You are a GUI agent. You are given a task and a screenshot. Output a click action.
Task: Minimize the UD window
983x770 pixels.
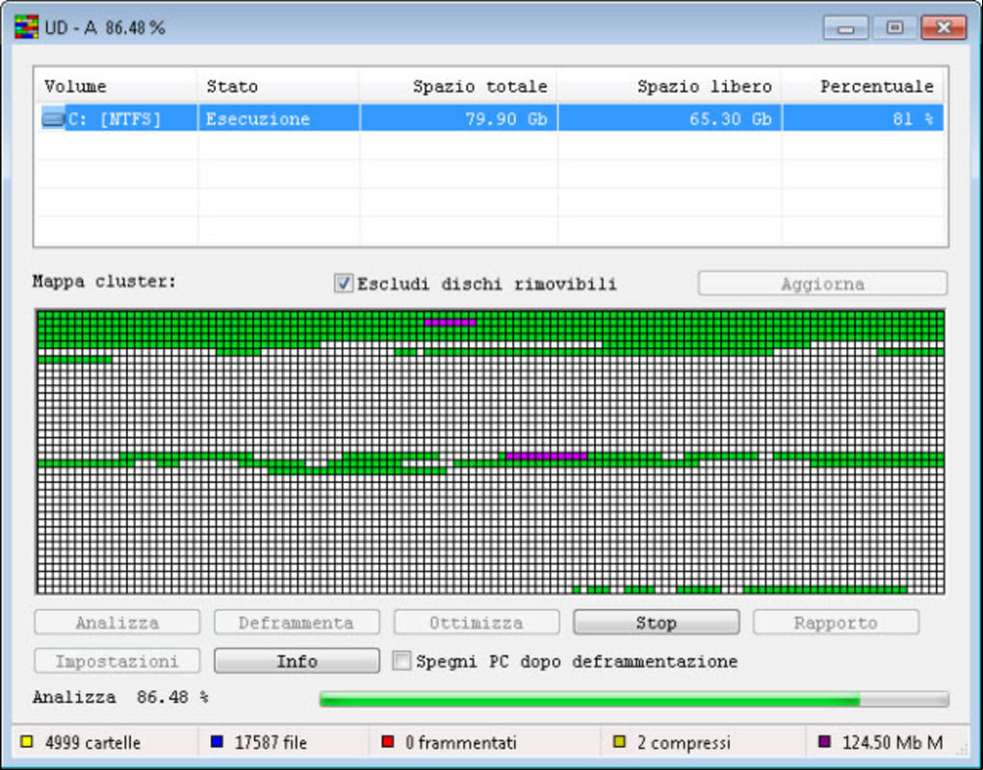(x=845, y=28)
